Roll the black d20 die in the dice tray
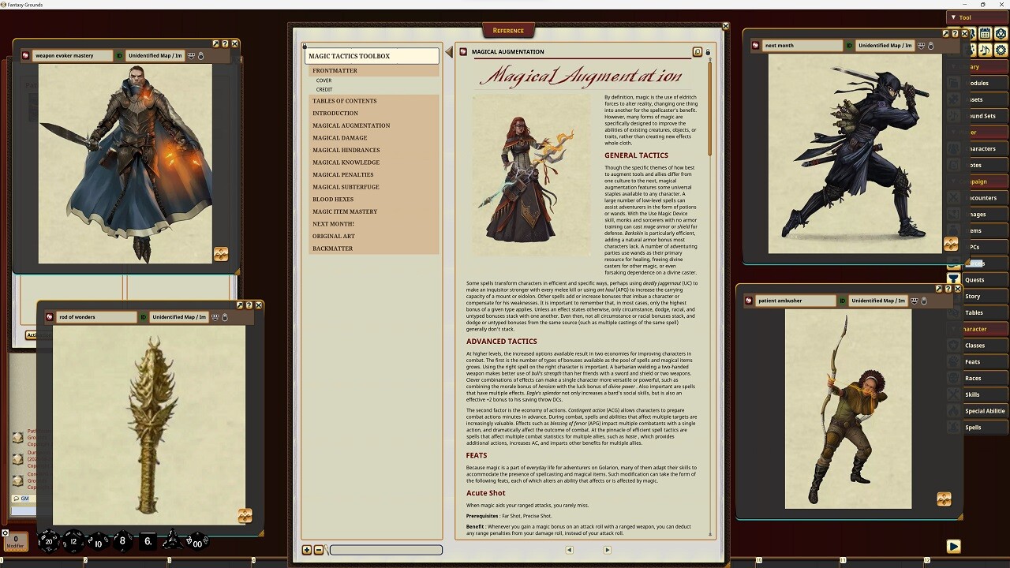Image resolution: width=1010 pixels, height=568 pixels. 49,541
